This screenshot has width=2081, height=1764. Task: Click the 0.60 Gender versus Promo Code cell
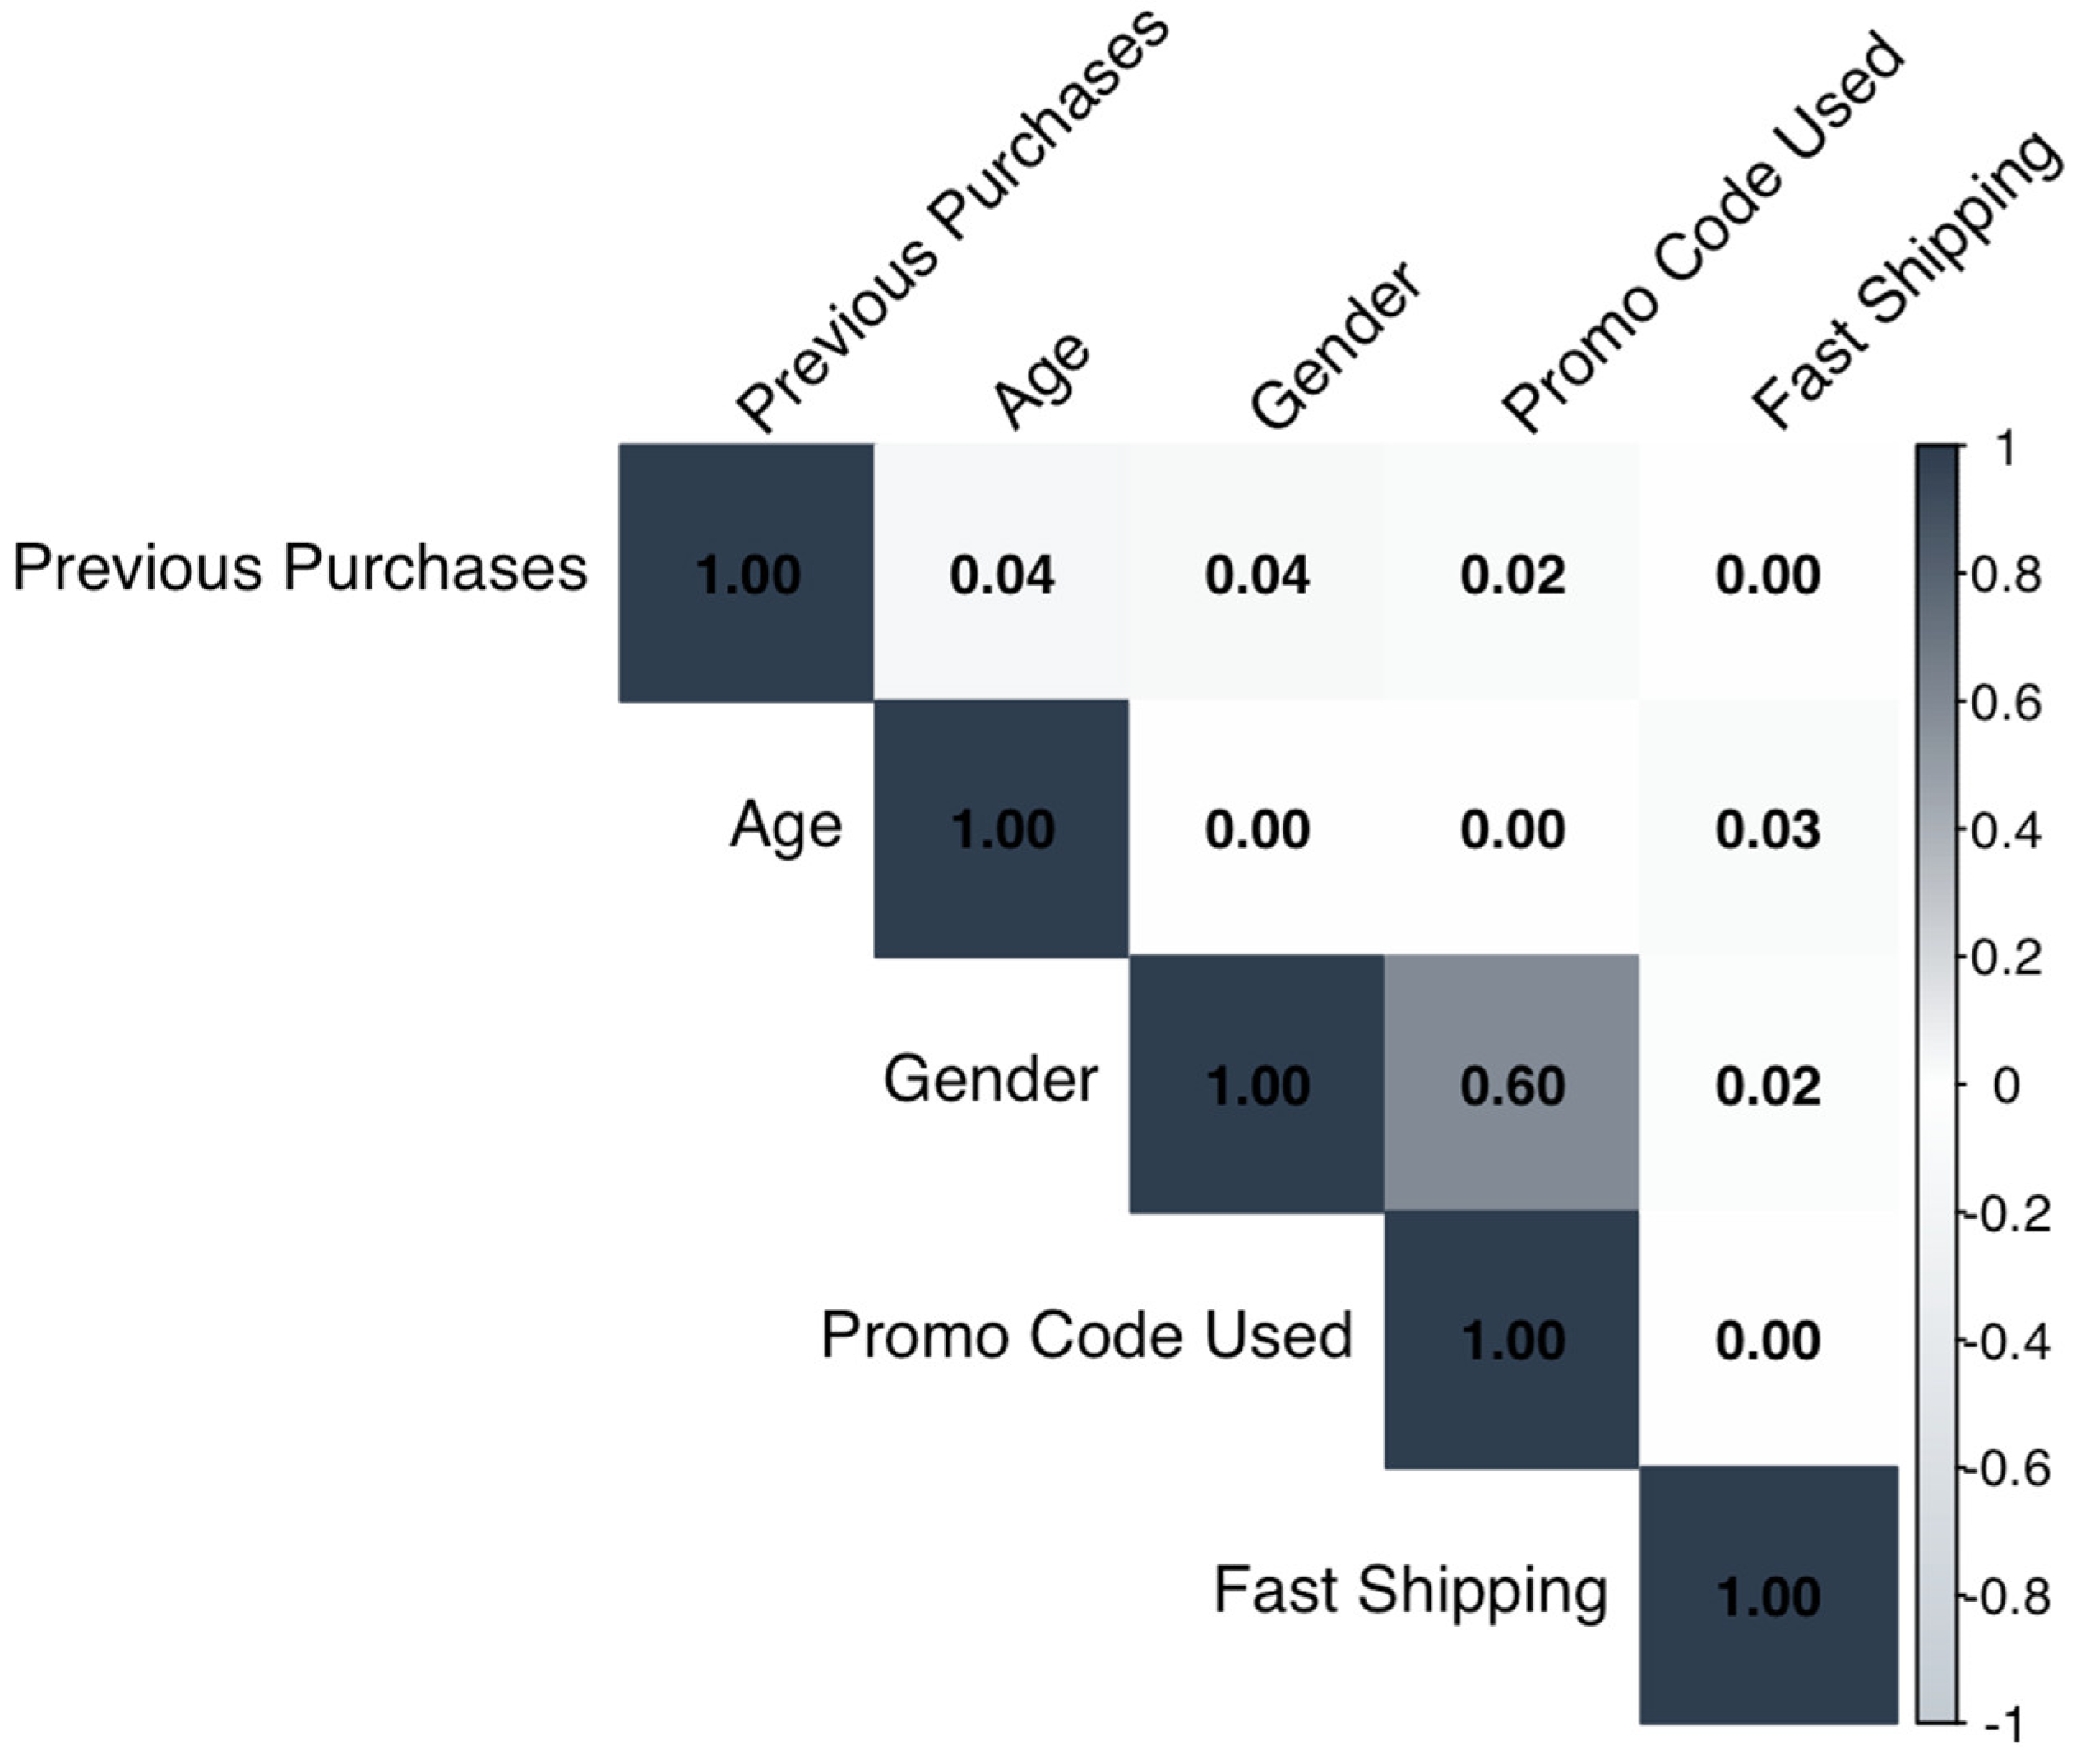(1511, 1084)
